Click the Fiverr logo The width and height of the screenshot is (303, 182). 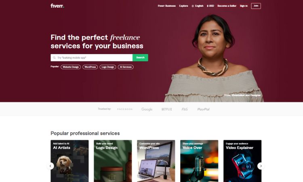57,6
